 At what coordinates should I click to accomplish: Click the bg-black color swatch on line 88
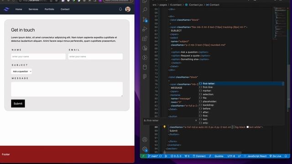(234, 127)
